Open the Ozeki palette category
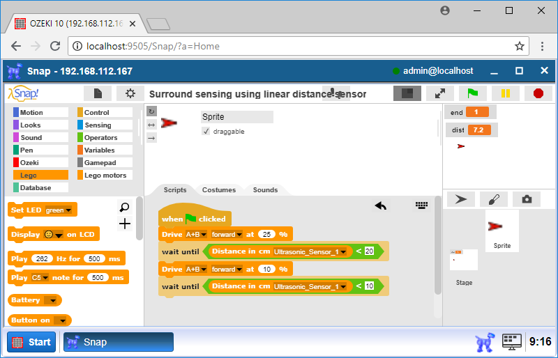Screen dimensions: 558x358 point(40,162)
